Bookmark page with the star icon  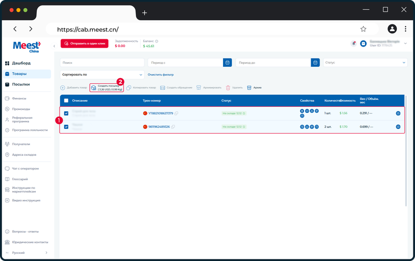364,29
